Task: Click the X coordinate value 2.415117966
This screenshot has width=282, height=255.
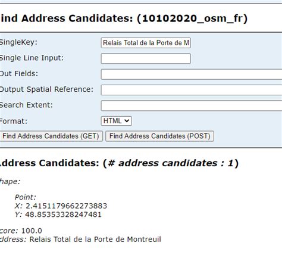Action: pos(67,206)
